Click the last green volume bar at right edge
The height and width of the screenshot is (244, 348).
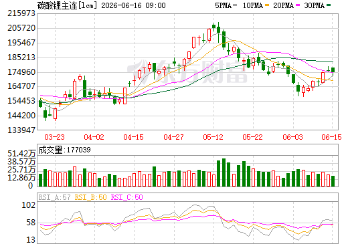coord(333,181)
